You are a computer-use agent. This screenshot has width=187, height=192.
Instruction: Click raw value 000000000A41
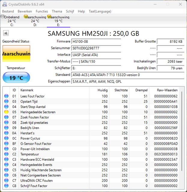[166, 101]
